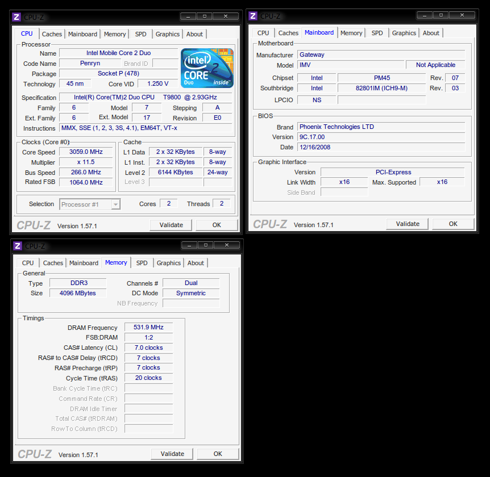The height and width of the screenshot is (477, 490).
Task: Select SPD tab in Mainboard window
Action: 377,33
